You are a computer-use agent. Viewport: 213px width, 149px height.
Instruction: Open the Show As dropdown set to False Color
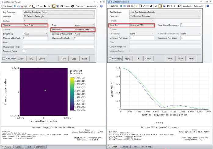tap(36, 25)
